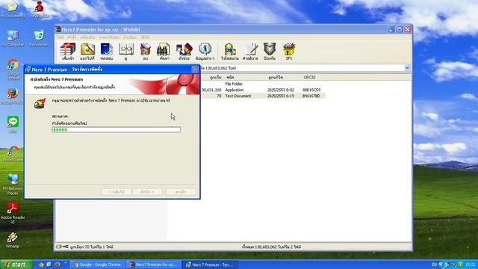Click the WinRAR Test archive icon
Image resolution: width=478 pixels, height=269 pixels.
107,51
